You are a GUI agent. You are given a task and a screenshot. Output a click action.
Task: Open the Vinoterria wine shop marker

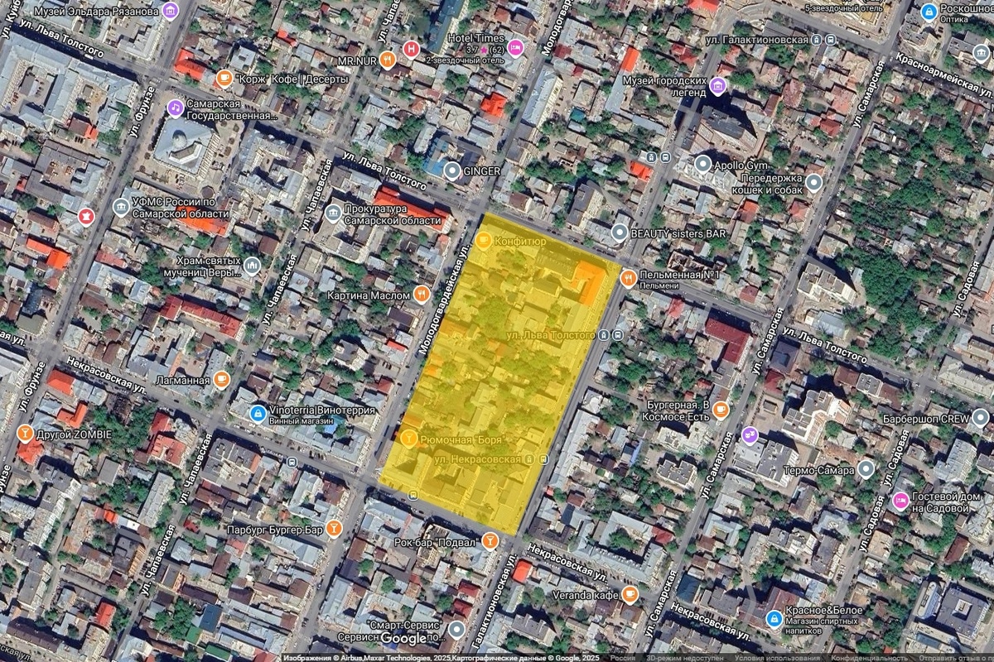pyautogui.click(x=258, y=413)
